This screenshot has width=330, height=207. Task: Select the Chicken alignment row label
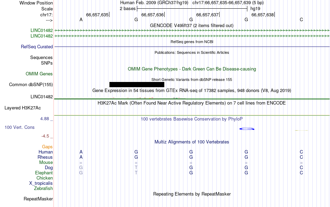pos(44,178)
